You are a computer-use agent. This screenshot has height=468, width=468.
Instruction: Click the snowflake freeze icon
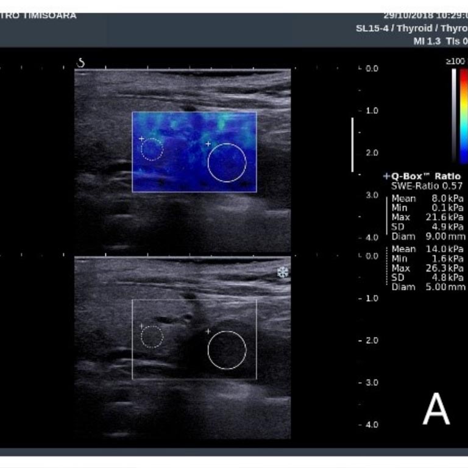point(283,272)
